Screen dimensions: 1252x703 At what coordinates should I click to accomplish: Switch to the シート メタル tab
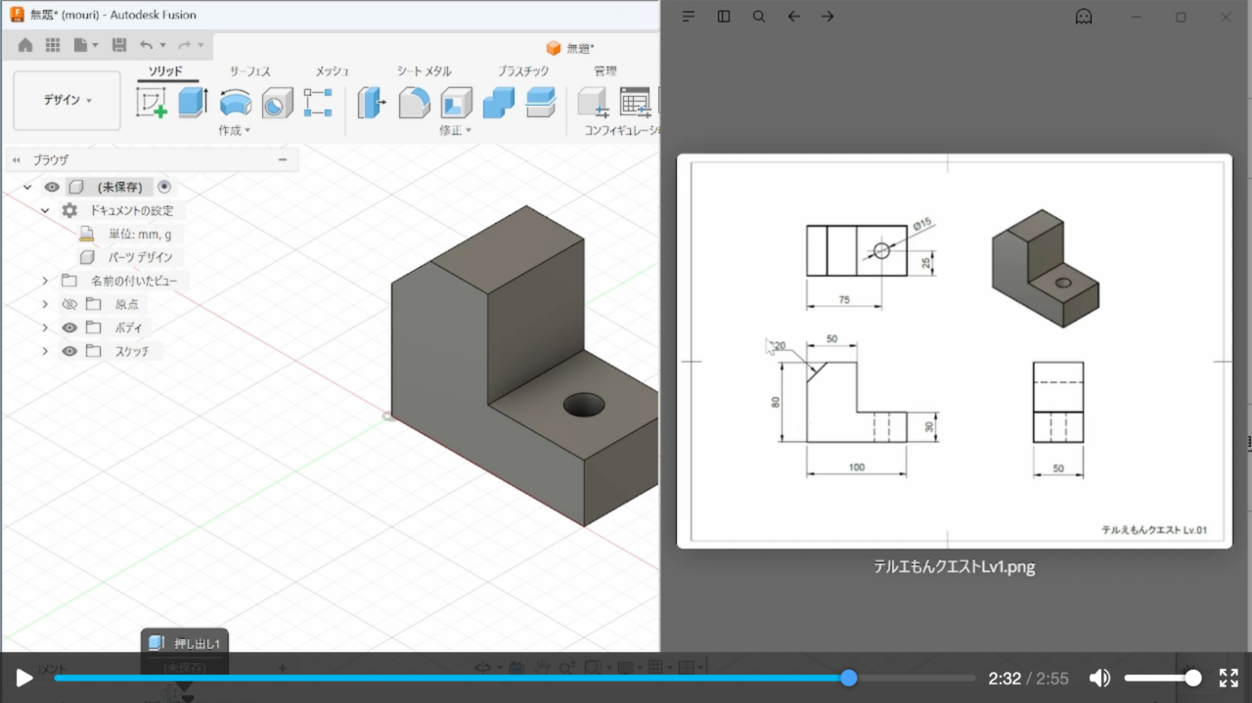424,71
